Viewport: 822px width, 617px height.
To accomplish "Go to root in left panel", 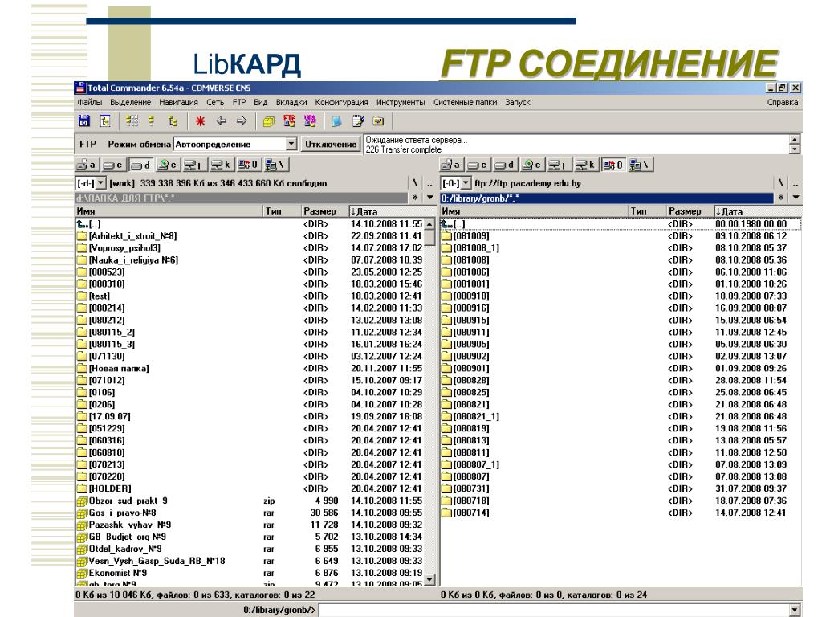I will tap(415, 183).
